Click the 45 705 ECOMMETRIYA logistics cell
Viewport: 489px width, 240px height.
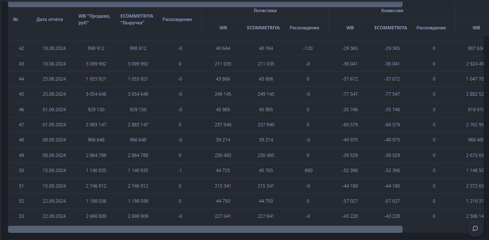point(266,170)
